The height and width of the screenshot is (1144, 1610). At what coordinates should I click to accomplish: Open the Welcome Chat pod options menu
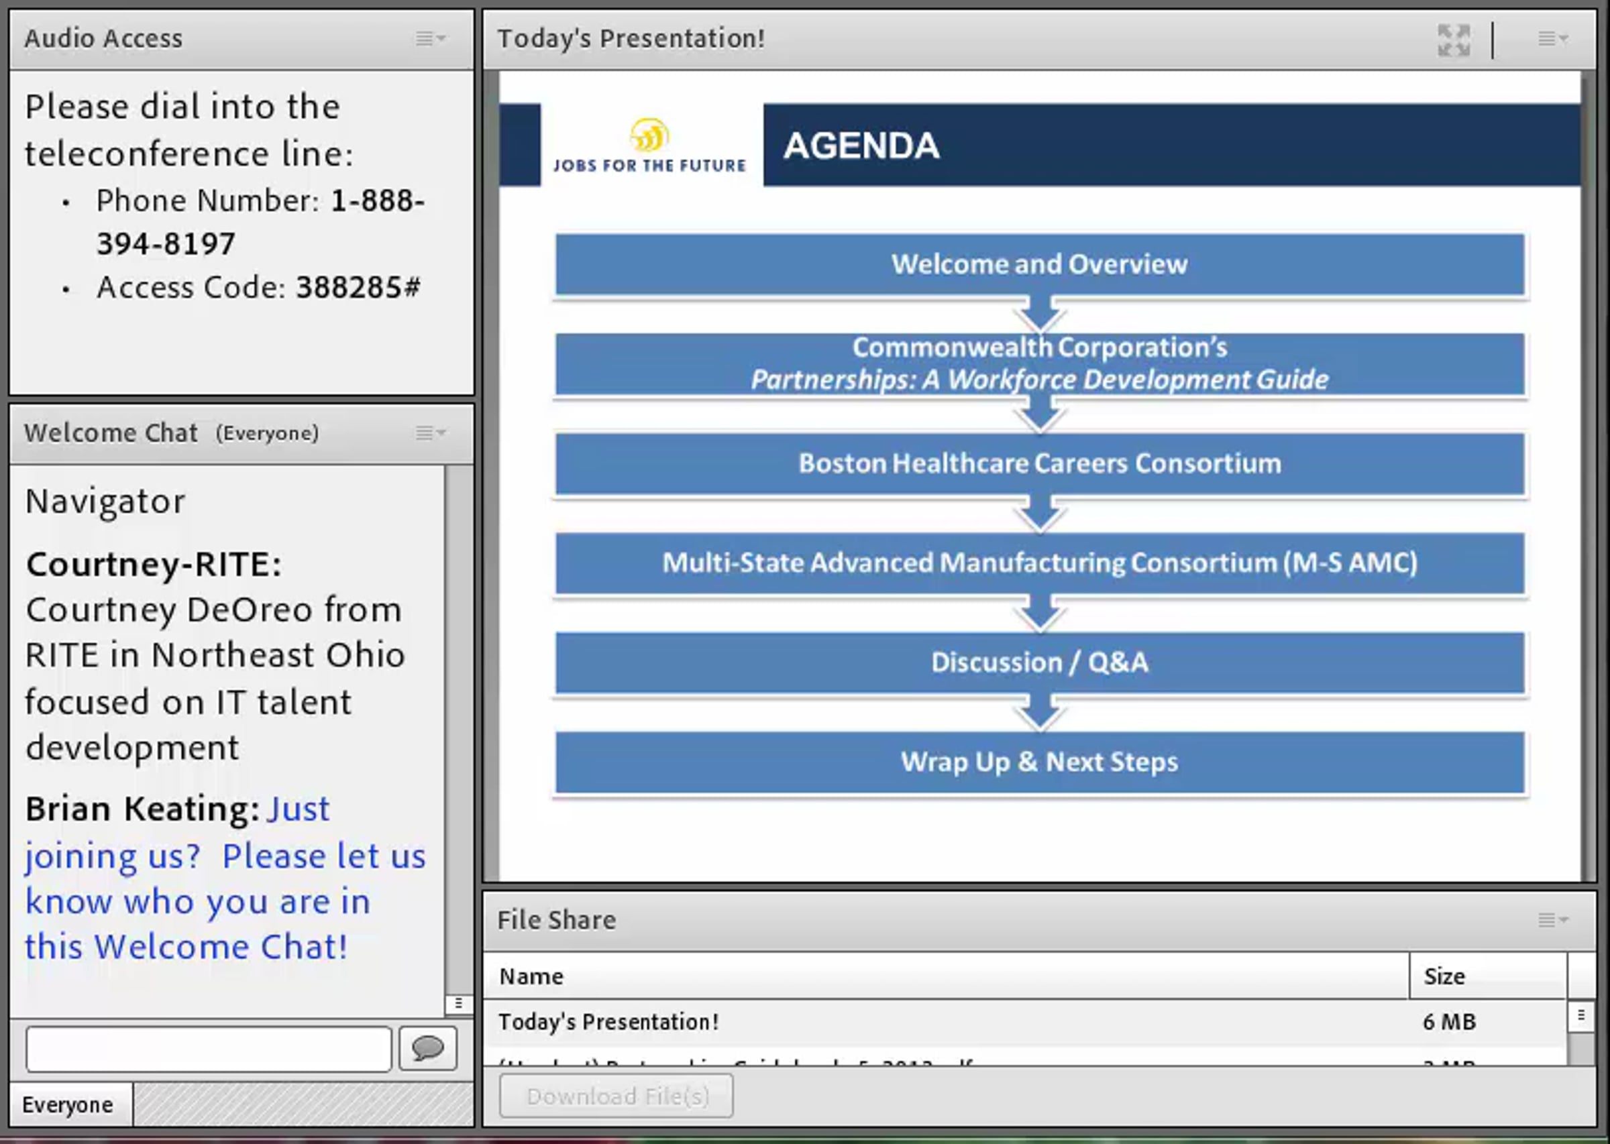pyautogui.click(x=431, y=433)
